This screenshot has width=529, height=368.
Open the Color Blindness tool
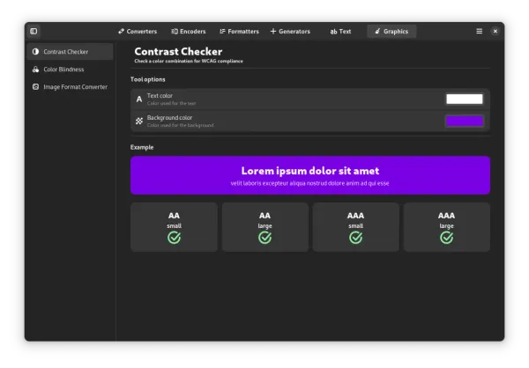point(71,70)
